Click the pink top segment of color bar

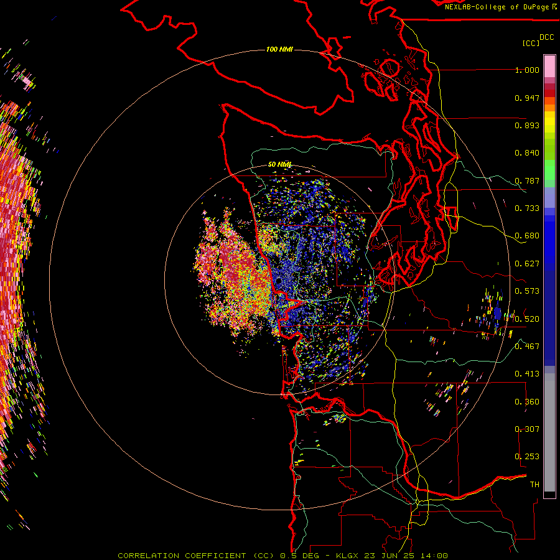pyautogui.click(x=549, y=66)
